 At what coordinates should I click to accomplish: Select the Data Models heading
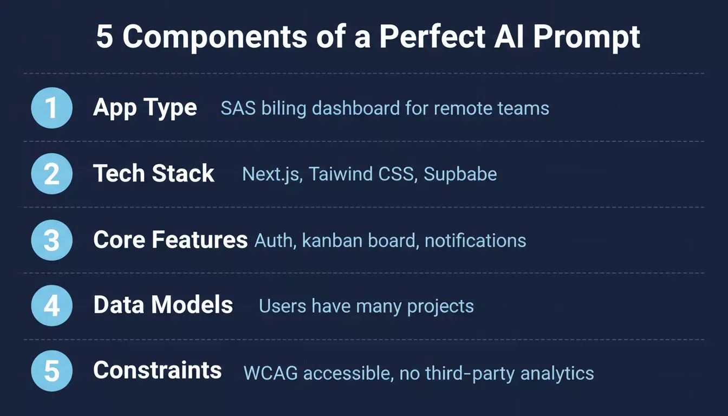163,305
